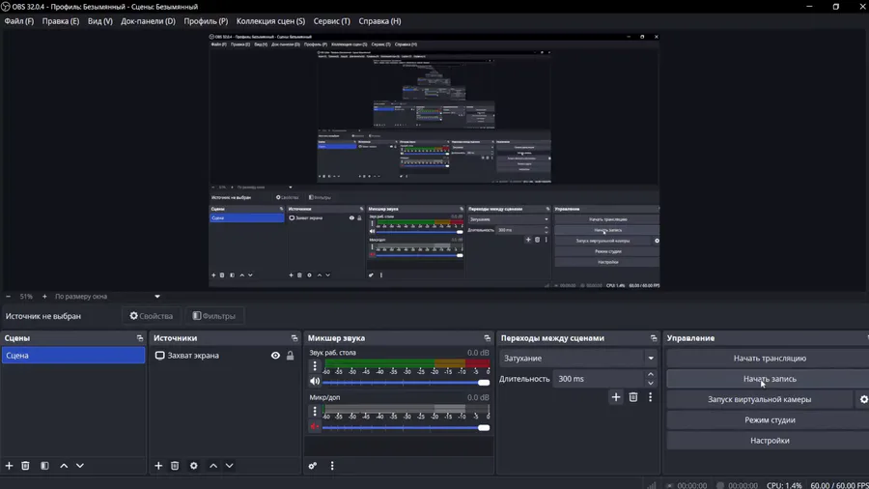Open scene filters icon in Scenes panel

point(44,466)
